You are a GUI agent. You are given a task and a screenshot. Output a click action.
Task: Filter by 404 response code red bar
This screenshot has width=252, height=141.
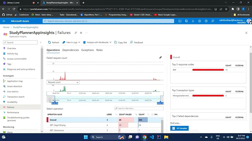208,70
